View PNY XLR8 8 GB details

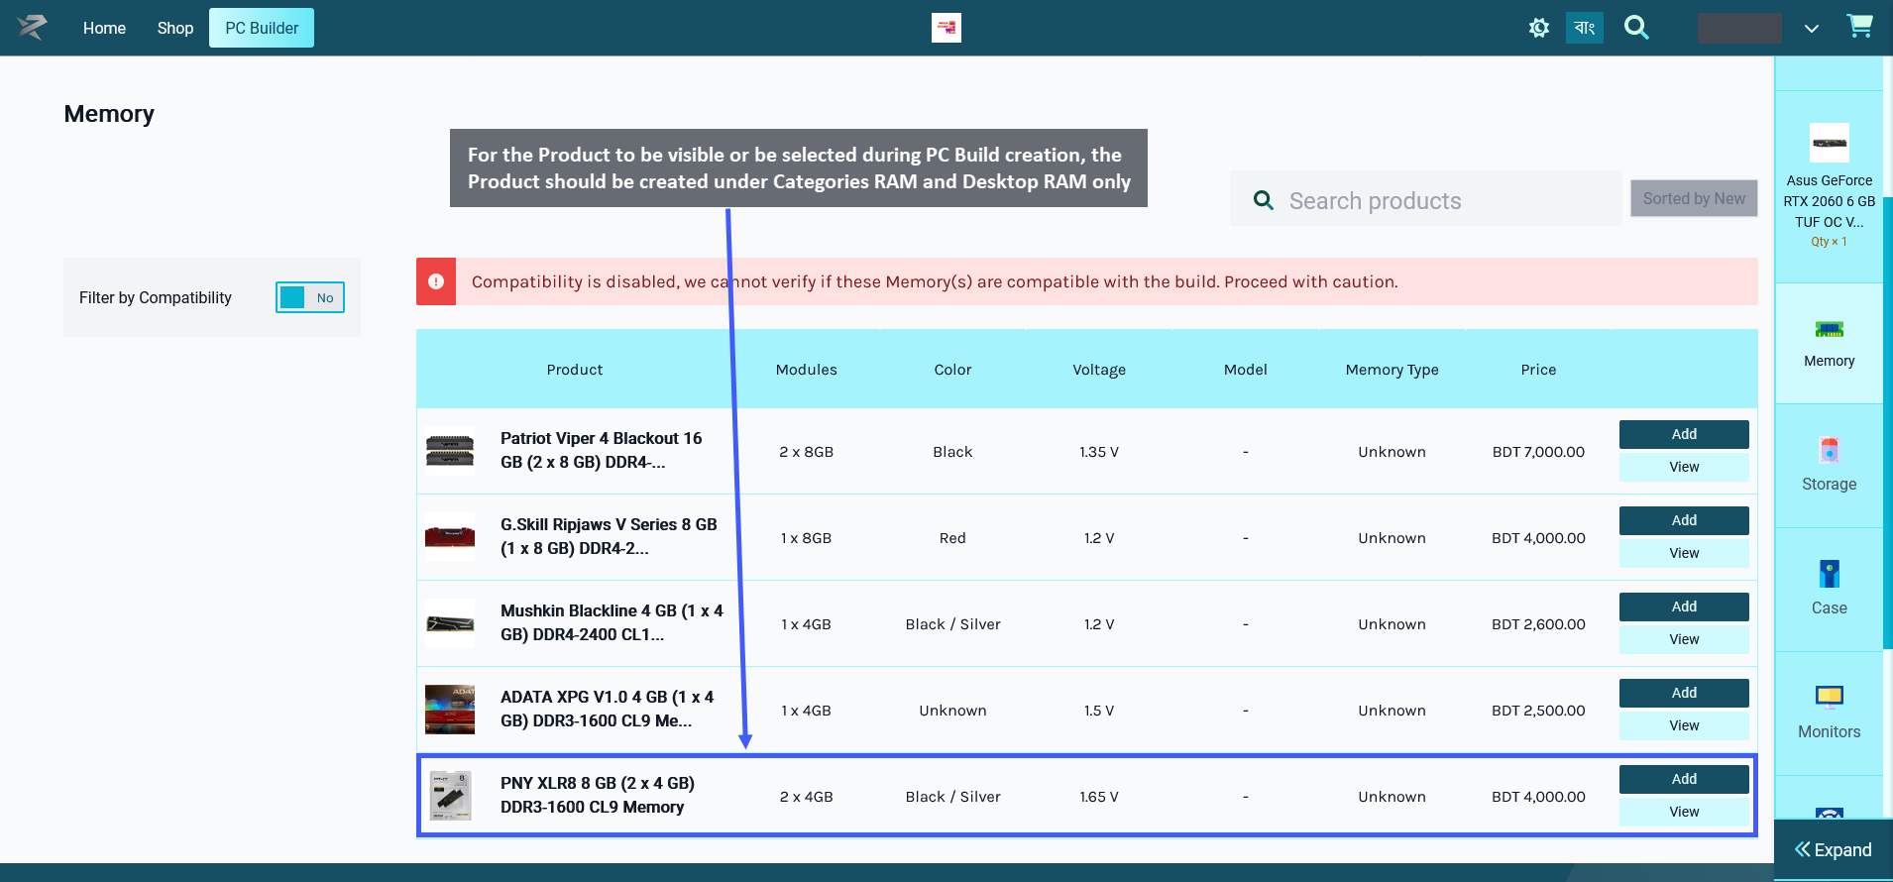[1684, 812]
